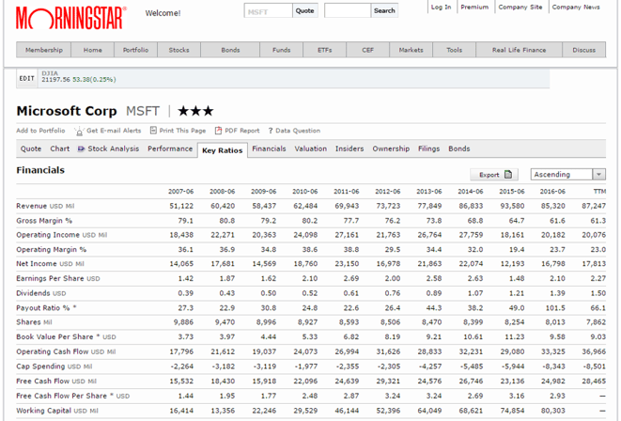
Task: Switch to the Financials tab
Action: pos(269,148)
